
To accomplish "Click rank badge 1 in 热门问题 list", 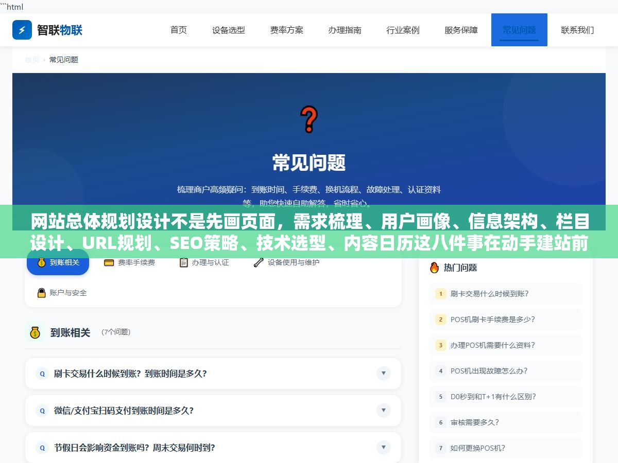I will pyautogui.click(x=440, y=294).
